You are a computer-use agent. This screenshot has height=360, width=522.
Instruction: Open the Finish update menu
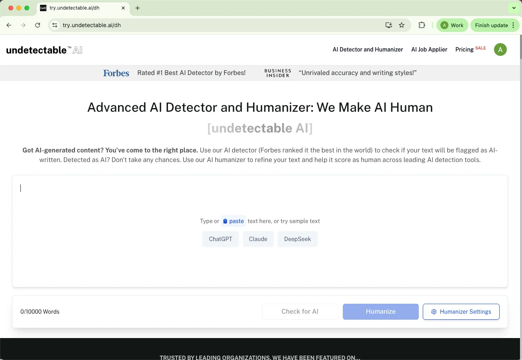[492, 25]
